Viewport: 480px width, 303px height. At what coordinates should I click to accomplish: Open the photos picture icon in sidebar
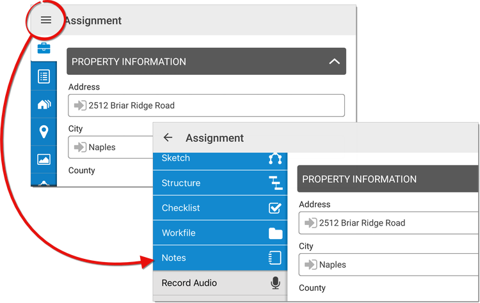44,159
